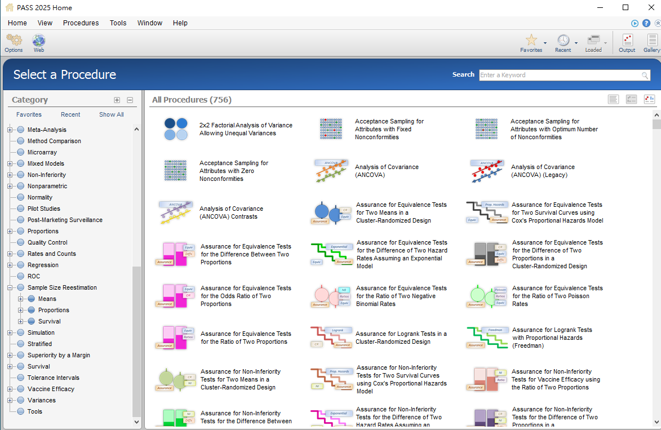Viewport: 661px width, 430px height.
Task: Open Acceptance Sampling Optimum Number icon
Action: [x=486, y=129]
